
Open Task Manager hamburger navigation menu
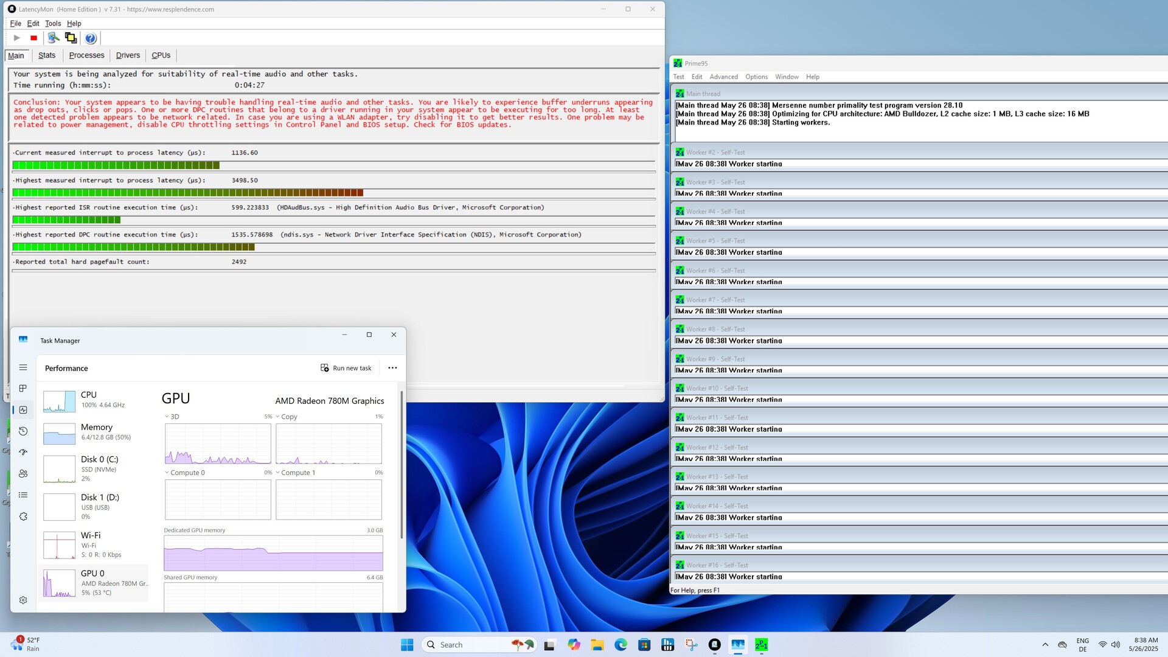pos(23,367)
